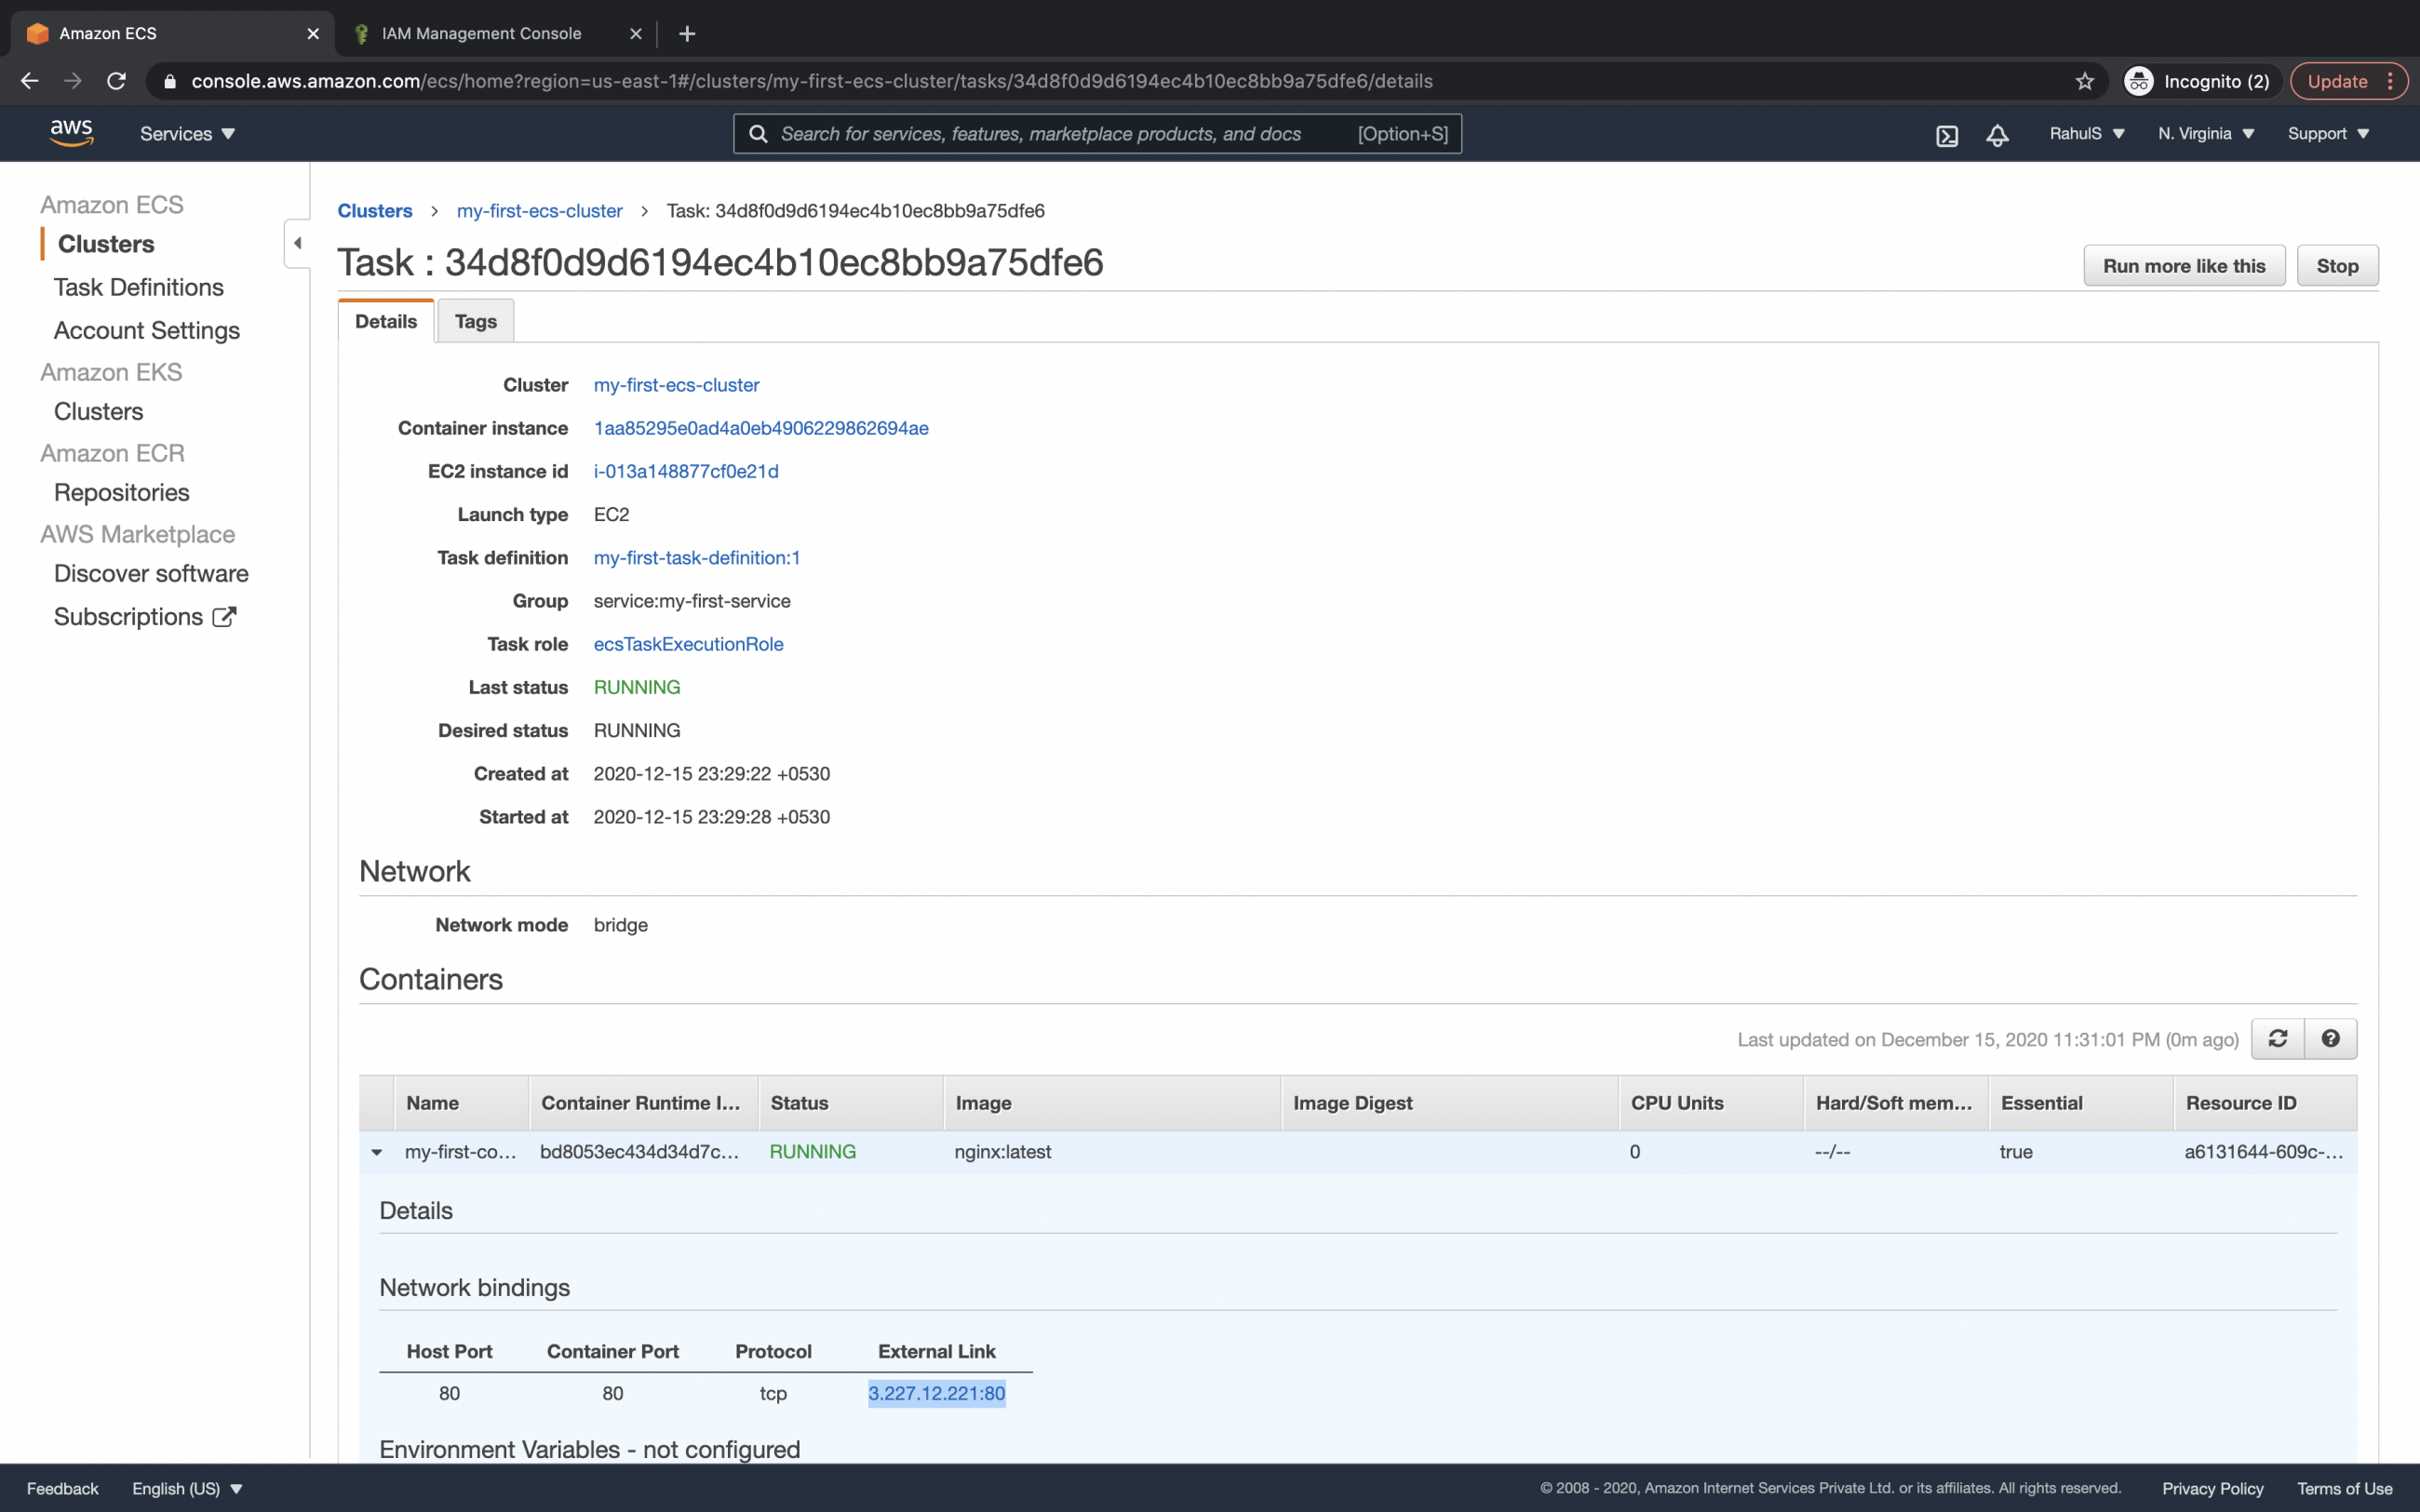Go back using the browser back arrow
This screenshot has width=2420, height=1512.
click(29, 81)
